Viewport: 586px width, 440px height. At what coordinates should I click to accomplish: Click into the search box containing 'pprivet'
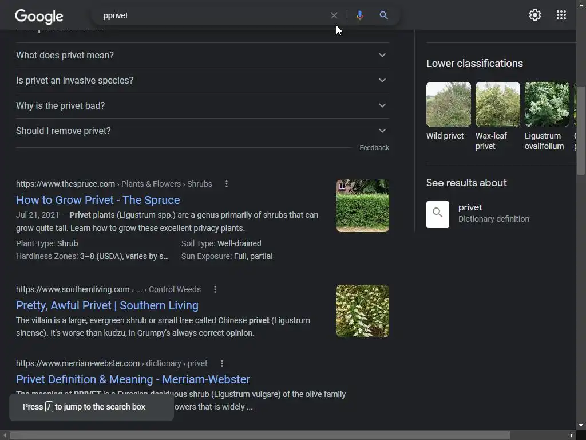(213, 15)
